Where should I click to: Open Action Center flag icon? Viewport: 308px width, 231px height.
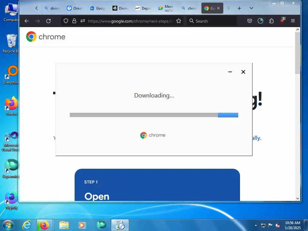270,225
